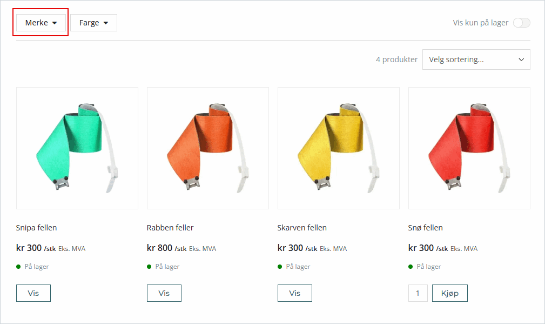Click the orange Rabben feller product image
Viewport: 545px width, 324px height.
(x=208, y=148)
